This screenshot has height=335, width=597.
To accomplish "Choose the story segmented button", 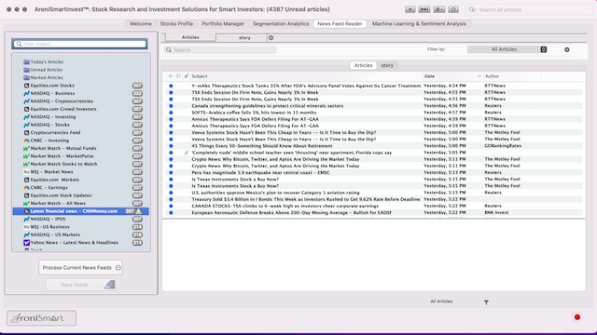I will pos(387,65).
